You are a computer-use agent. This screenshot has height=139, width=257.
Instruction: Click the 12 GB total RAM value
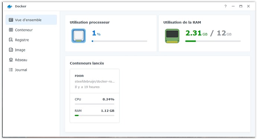[x=224, y=33]
